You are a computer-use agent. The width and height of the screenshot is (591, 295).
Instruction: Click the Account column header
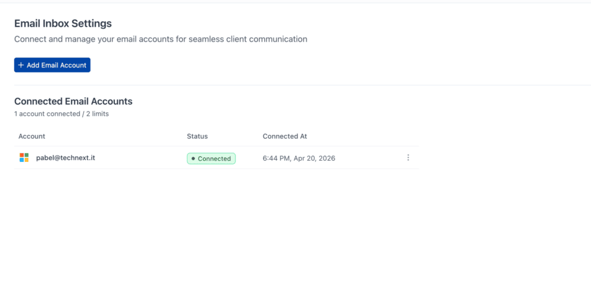pos(32,137)
